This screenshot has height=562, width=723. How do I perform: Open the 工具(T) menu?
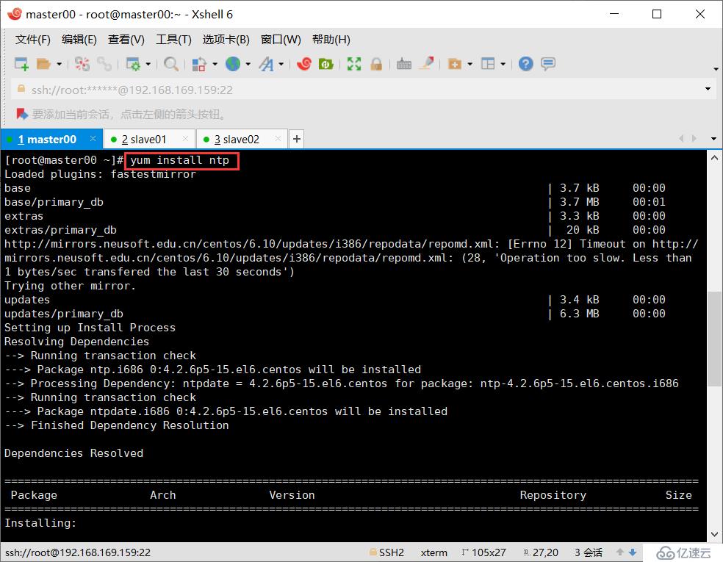pos(173,40)
